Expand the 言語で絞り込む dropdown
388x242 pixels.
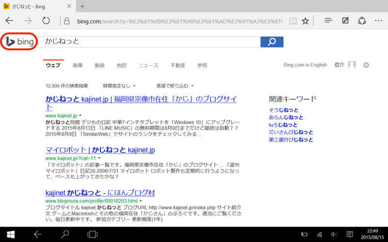coord(175,86)
